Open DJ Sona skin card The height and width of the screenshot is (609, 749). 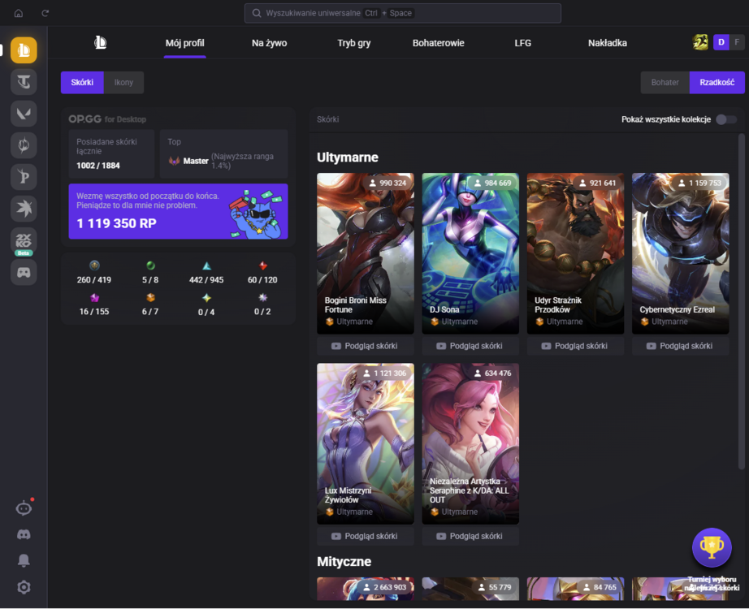coord(470,253)
